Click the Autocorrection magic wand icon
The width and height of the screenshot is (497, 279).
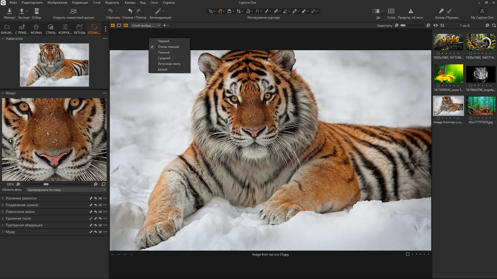tap(158, 11)
